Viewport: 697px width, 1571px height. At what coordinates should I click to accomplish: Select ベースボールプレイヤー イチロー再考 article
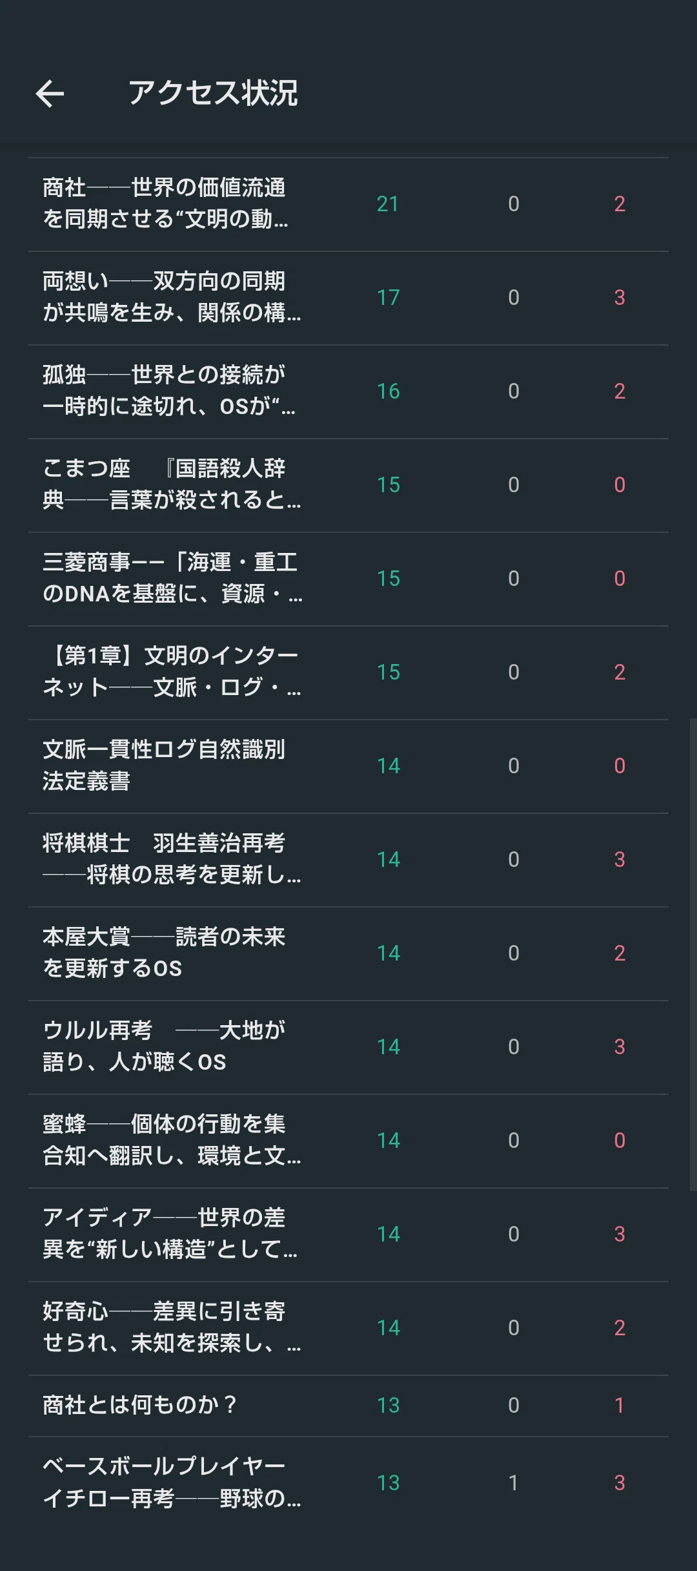tap(348, 1483)
